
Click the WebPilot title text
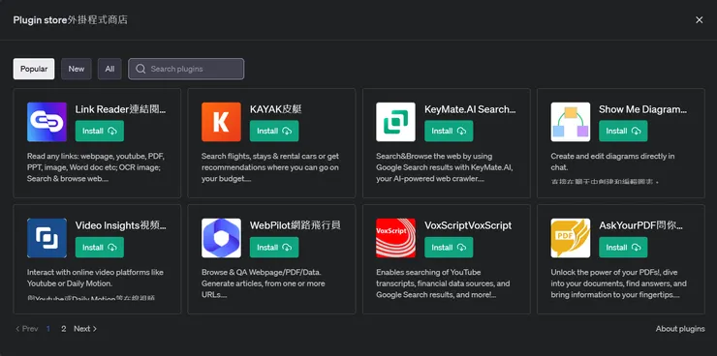[x=296, y=225]
